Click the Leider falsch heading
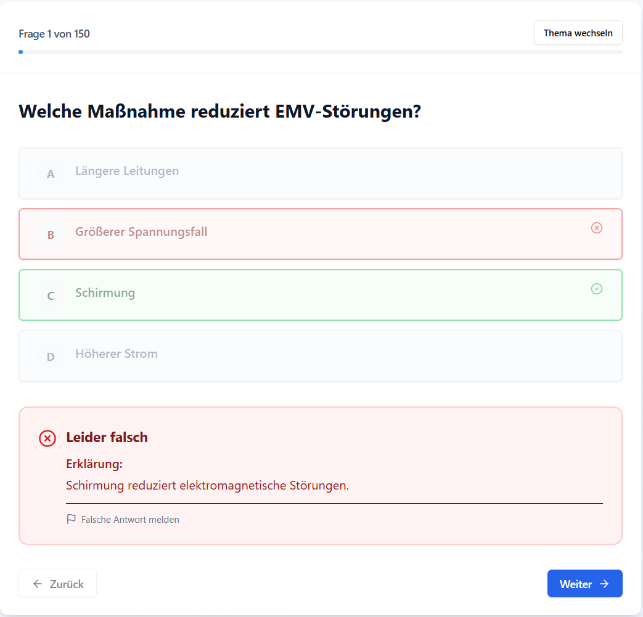Screen dimensions: 643x617 (107, 437)
